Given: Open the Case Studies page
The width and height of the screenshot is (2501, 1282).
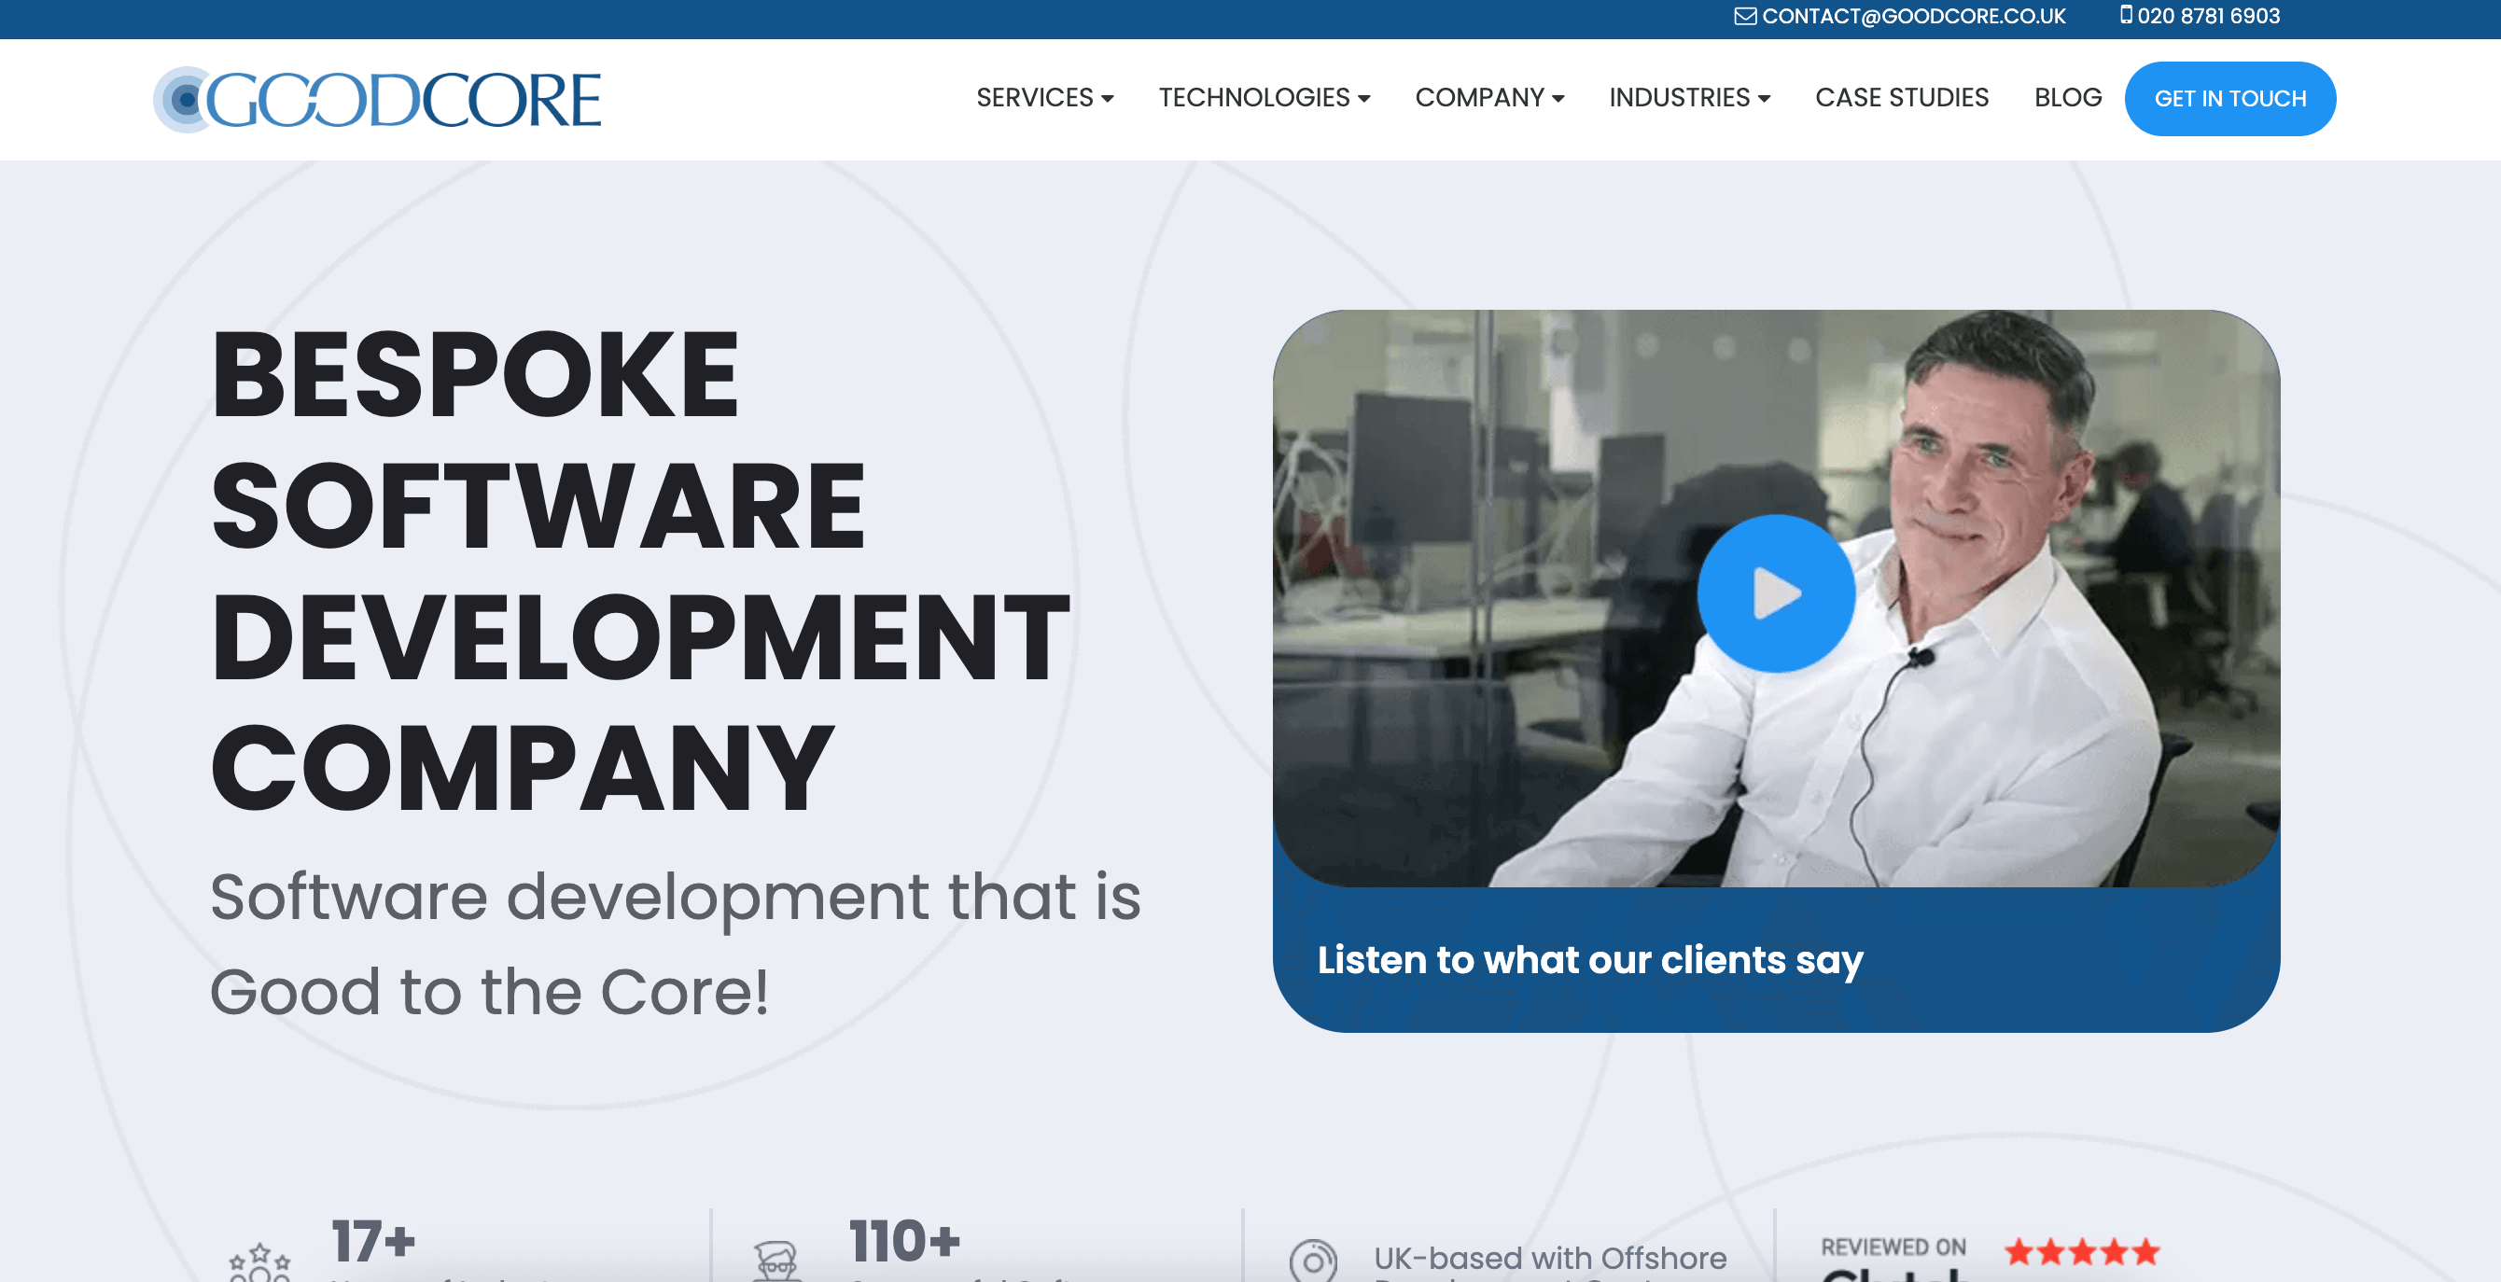Looking at the screenshot, I should point(1901,98).
